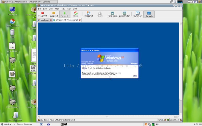Click the floppy device status icon
Screen dimensions: 202x126
pos(165,120)
